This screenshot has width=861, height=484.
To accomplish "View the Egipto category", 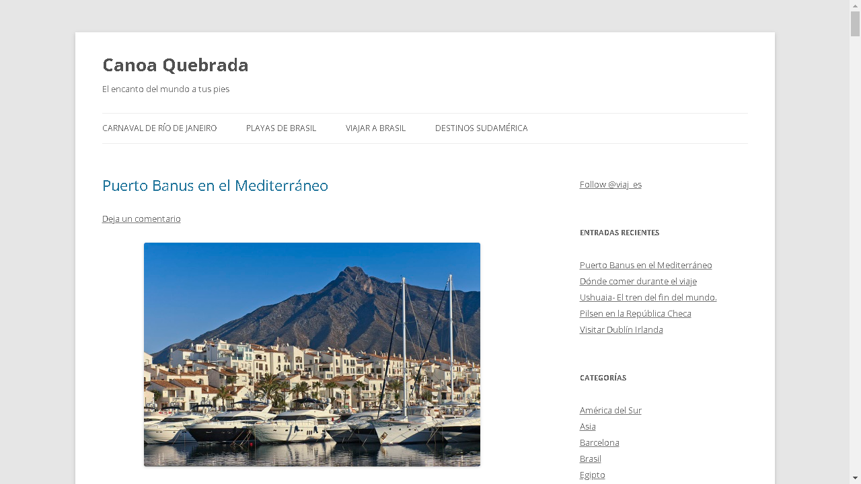I will point(593,475).
